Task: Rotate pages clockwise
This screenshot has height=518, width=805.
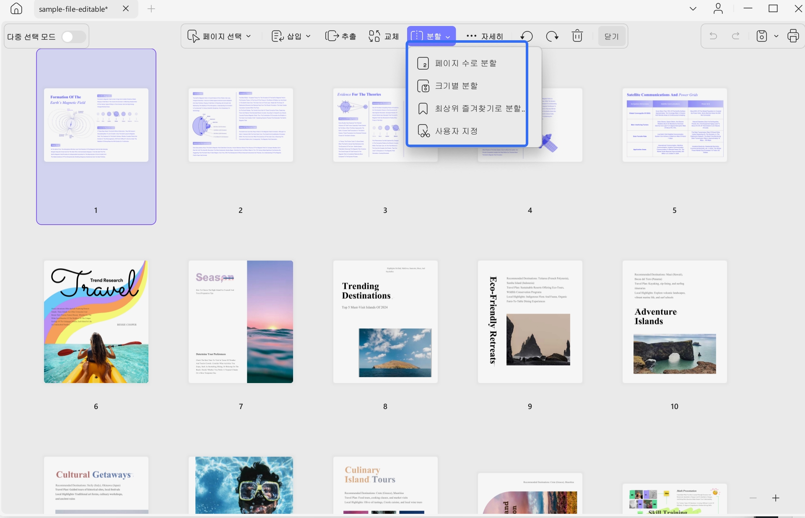Action: click(x=552, y=36)
